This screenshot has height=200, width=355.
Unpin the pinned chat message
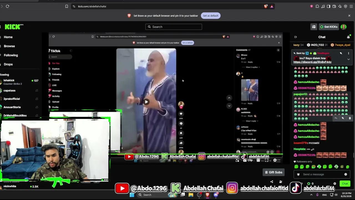(341, 53)
